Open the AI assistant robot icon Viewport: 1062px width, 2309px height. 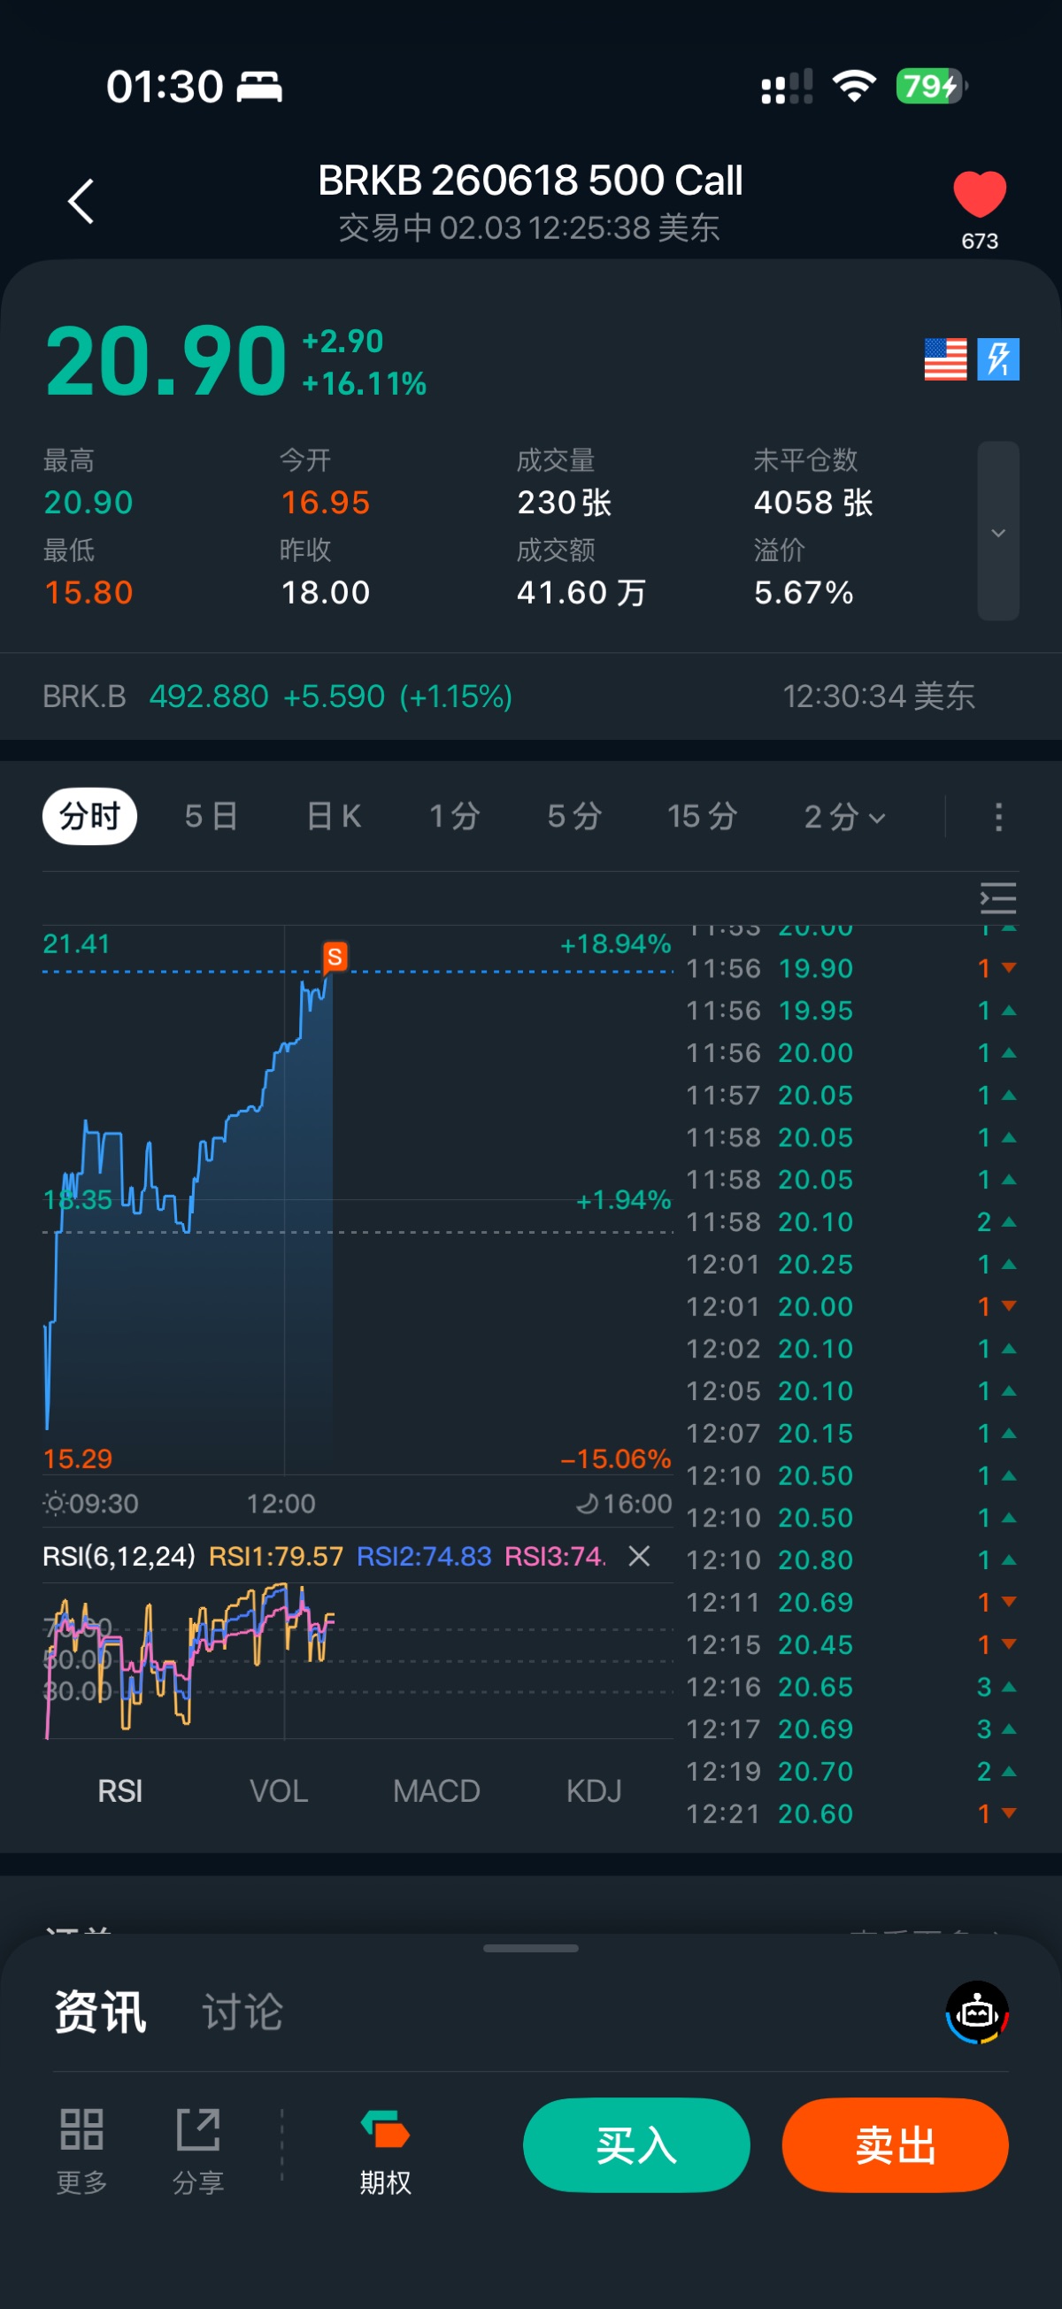pyautogui.click(x=977, y=2013)
